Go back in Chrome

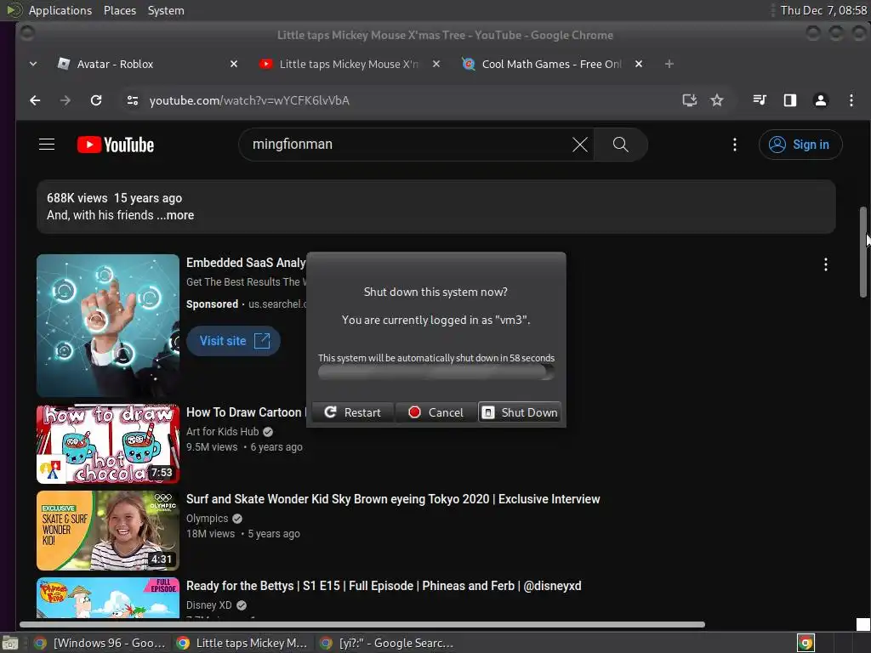tap(35, 100)
